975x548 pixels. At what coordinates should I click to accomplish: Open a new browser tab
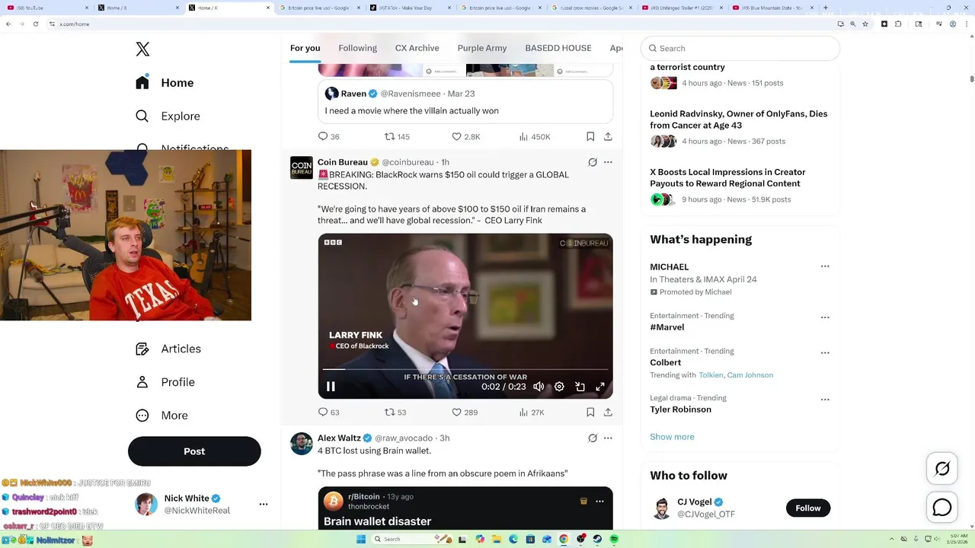826,8
